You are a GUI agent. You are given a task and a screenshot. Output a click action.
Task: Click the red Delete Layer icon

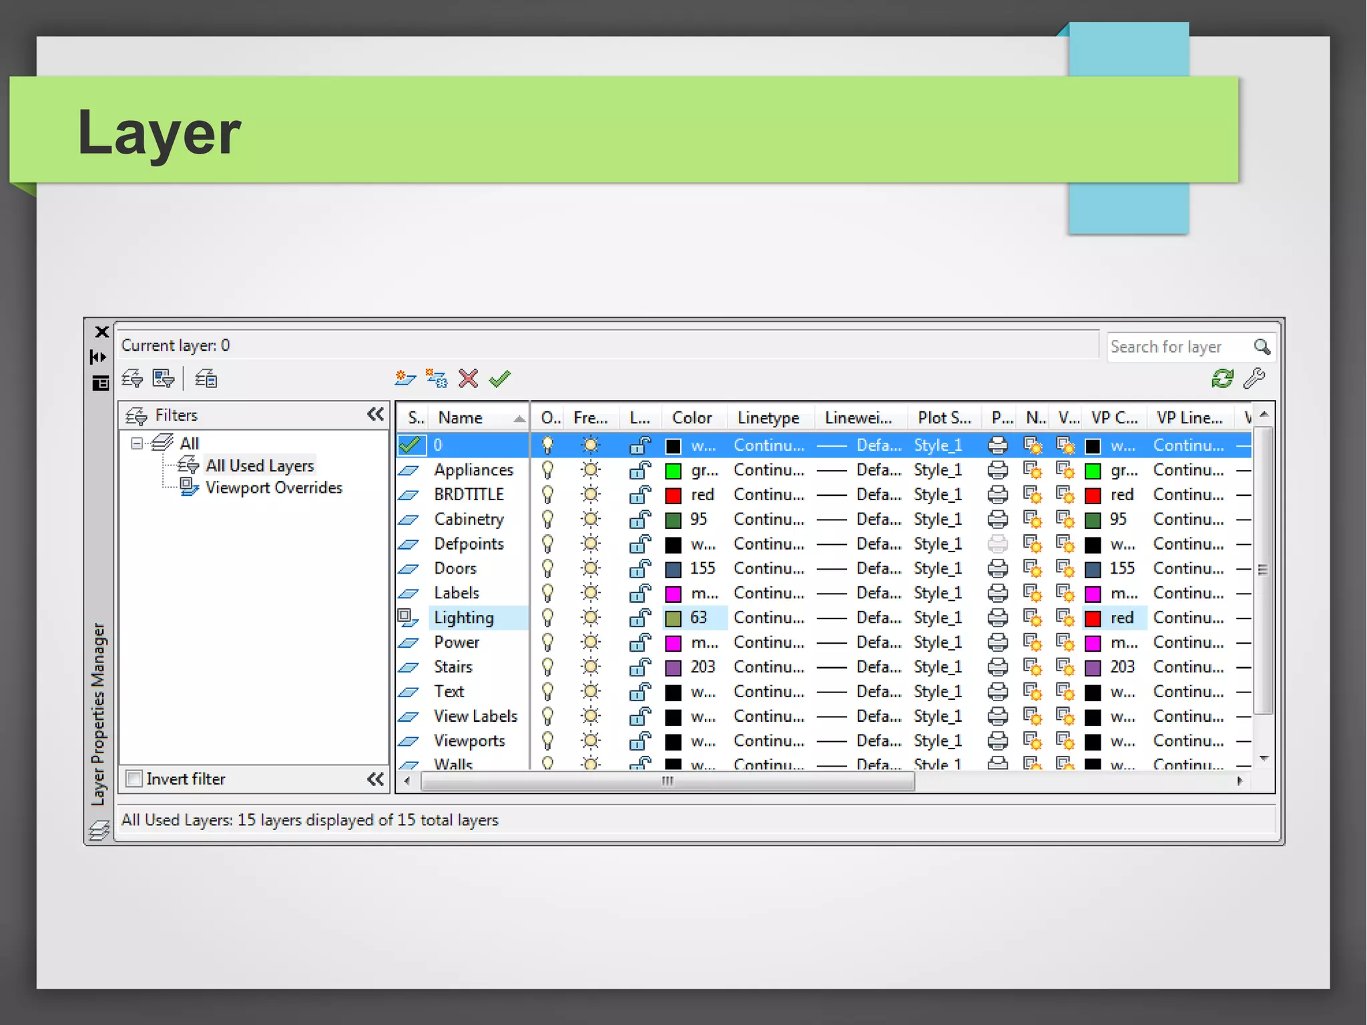tap(468, 379)
